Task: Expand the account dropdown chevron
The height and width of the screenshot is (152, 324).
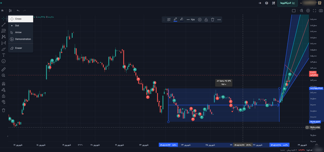Action: 301,3
